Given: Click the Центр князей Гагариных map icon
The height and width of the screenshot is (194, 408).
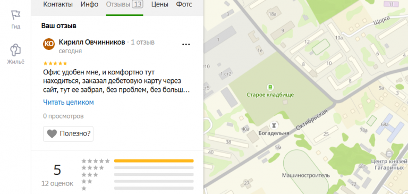Looking at the screenshot, I should [389, 154].
